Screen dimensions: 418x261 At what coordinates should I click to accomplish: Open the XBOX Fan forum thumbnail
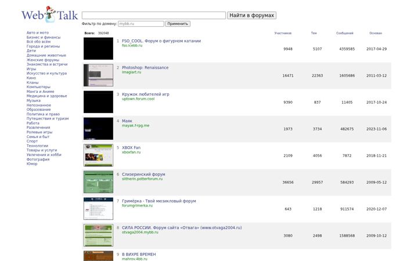(x=98, y=155)
